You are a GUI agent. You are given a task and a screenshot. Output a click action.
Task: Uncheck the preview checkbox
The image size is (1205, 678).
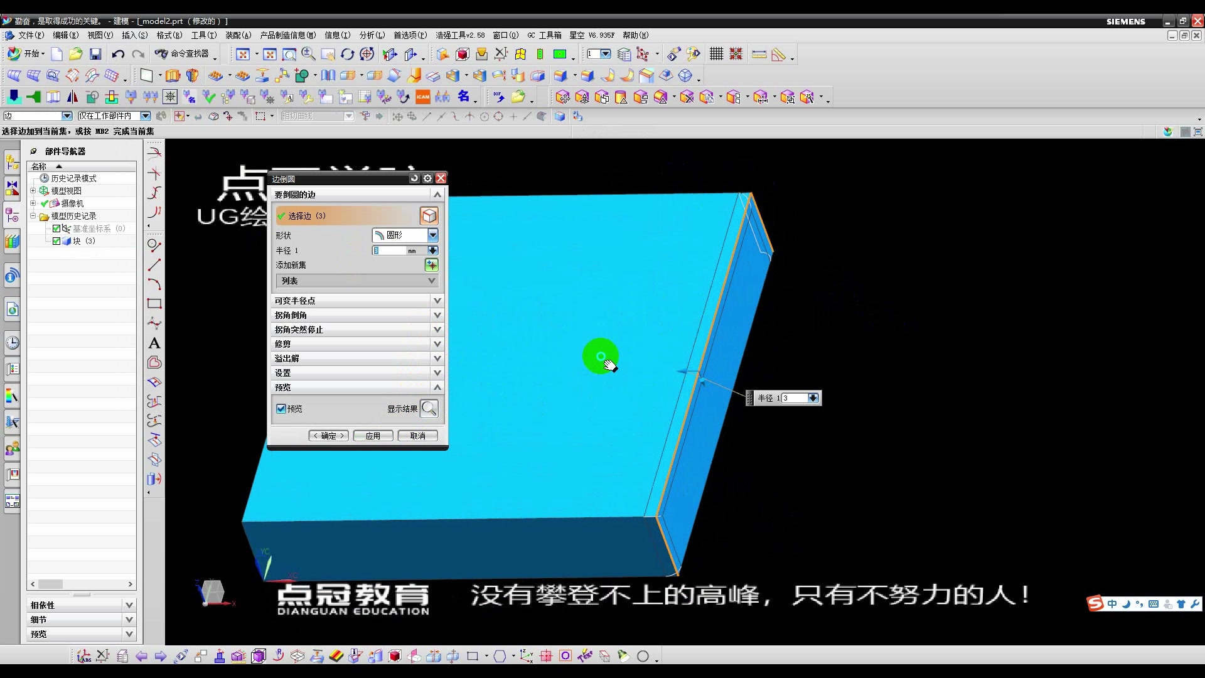point(281,409)
